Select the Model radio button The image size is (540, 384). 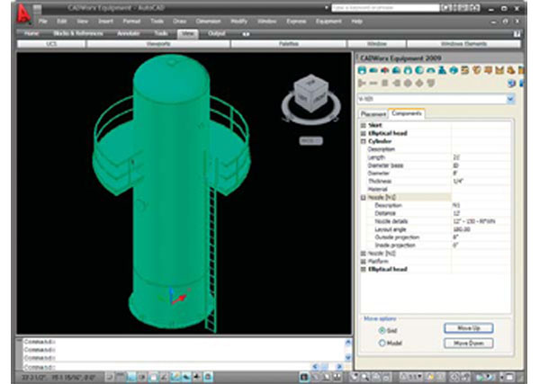point(382,343)
